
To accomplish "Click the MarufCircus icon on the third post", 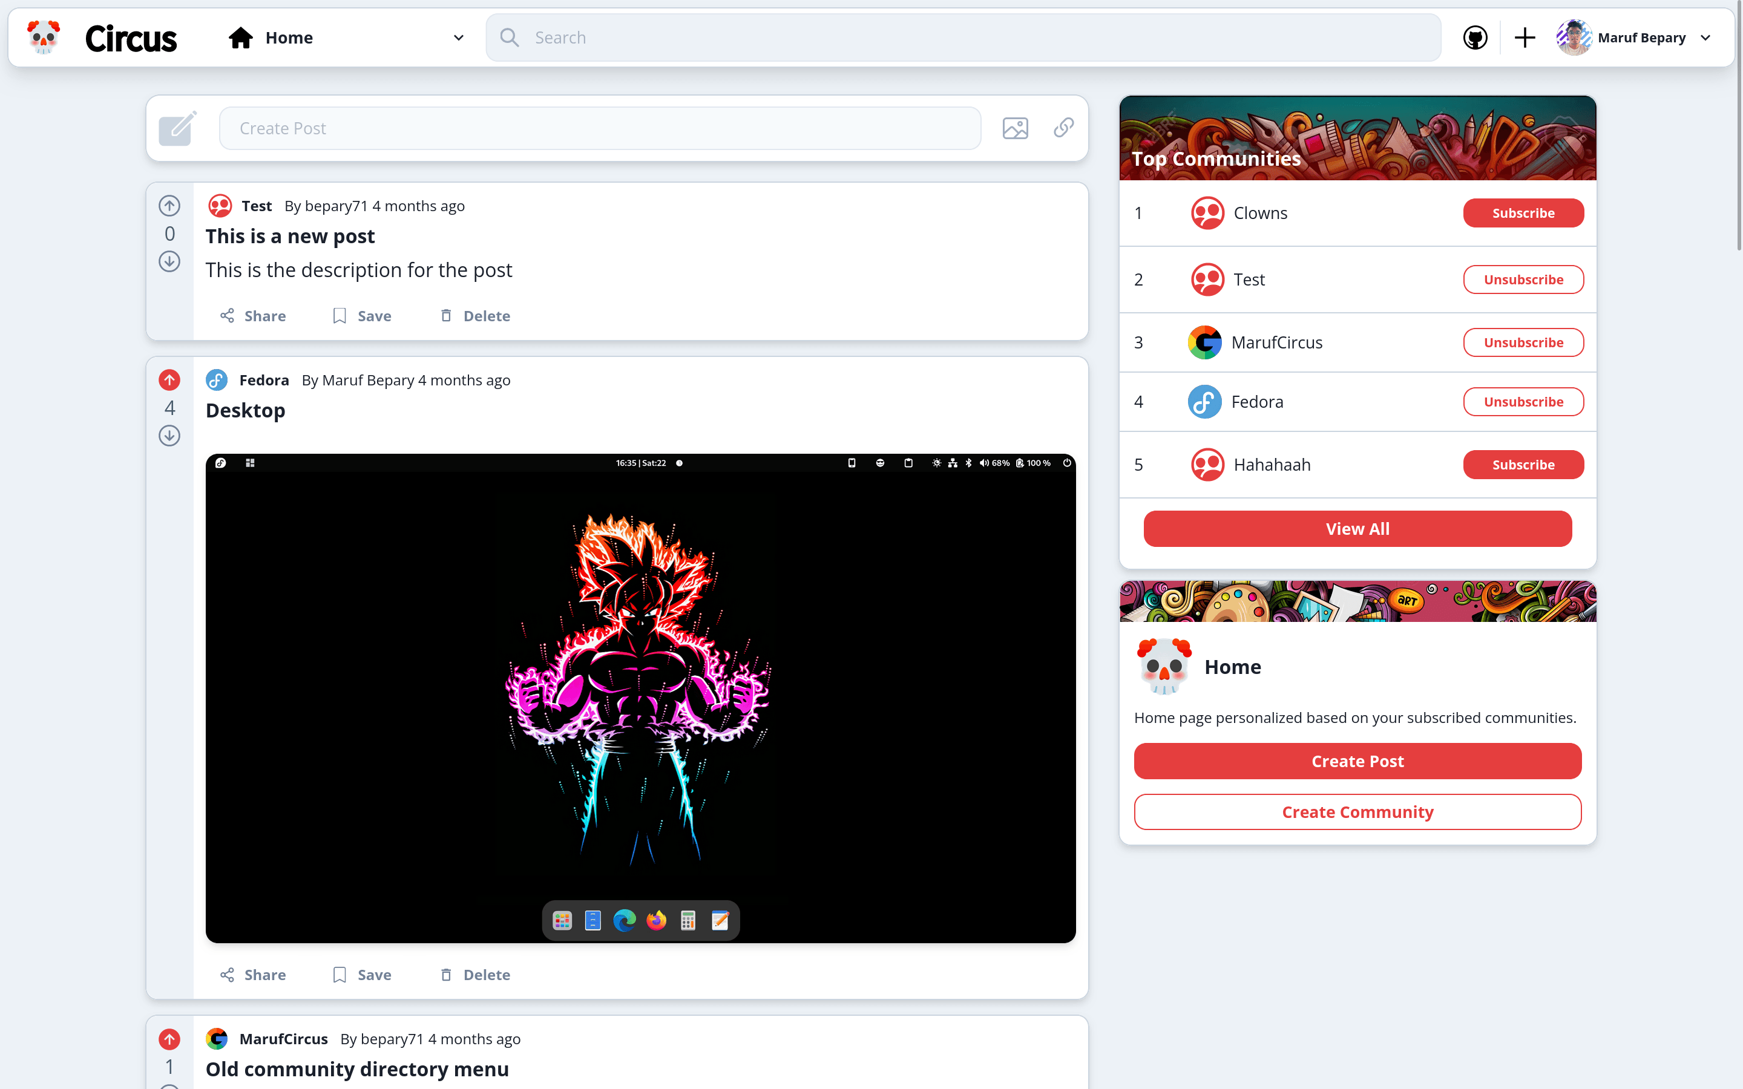I will [217, 1039].
